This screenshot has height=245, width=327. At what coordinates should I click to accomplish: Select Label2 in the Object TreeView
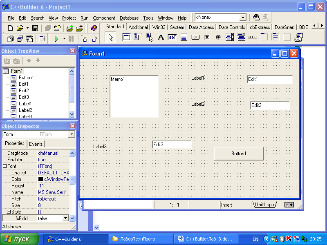click(x=25, y=110)
